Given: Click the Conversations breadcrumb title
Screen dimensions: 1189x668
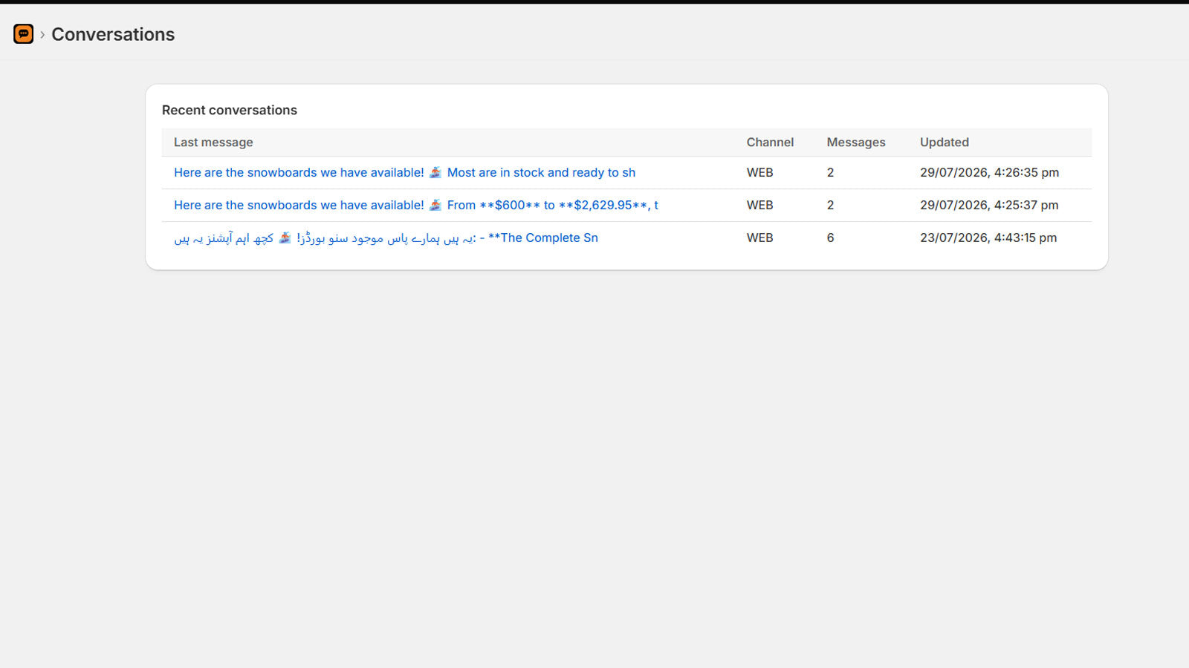Looking at the screenshot, I should (x=113, y=34).
